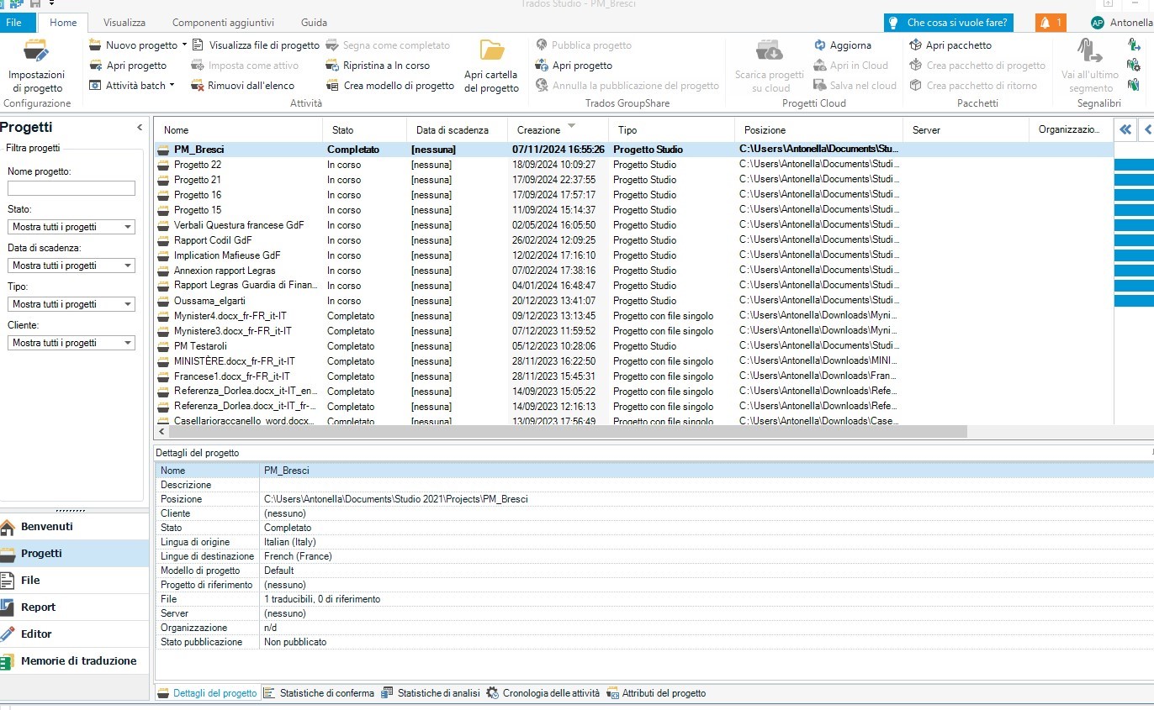Select Annexion rapport Legras project
This screenshot has height=710, width=1154.
[634, 271]
